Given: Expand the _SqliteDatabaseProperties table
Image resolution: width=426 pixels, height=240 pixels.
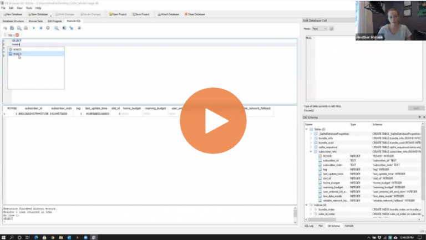Looking at the screenshot, I should click(311, 134).
